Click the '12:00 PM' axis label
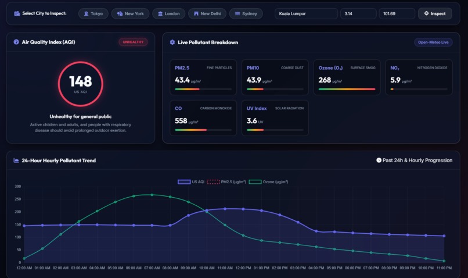 (x=243, y=268)
